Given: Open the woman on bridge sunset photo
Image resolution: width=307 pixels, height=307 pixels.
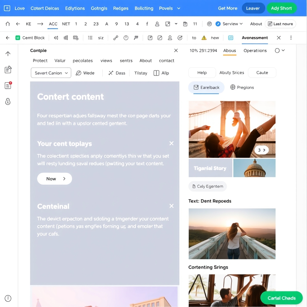Looking at the screenshot, I should pyautogui.click(x=232, y=234).
